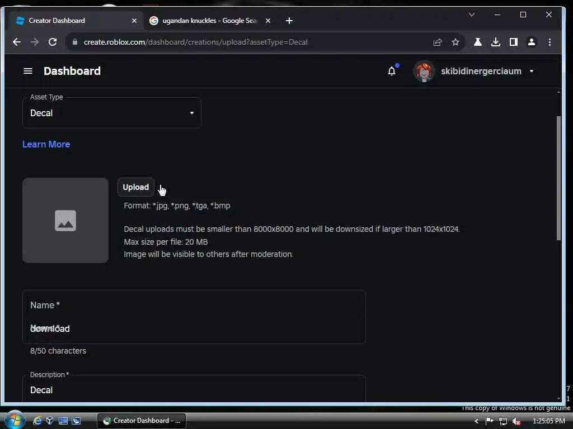Click the taskbar clock 1:25:05 PM

point(549,421)
